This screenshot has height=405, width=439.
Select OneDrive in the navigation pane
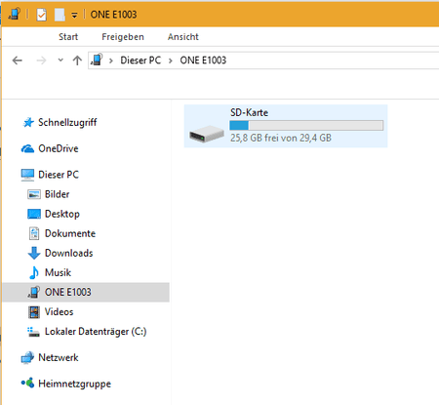[59, 148]
